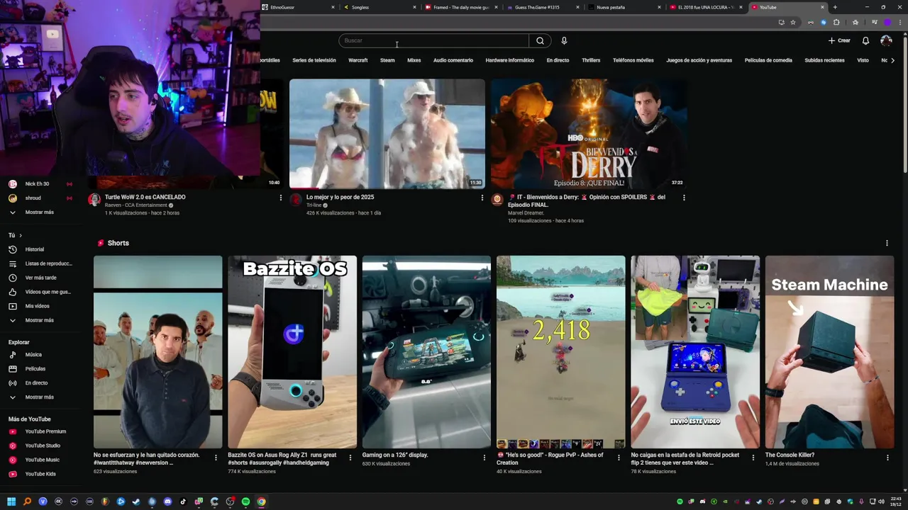Open the Chrome profile purple circle
The height and width of the screenshot is (510, 908).
coord(887,22)
